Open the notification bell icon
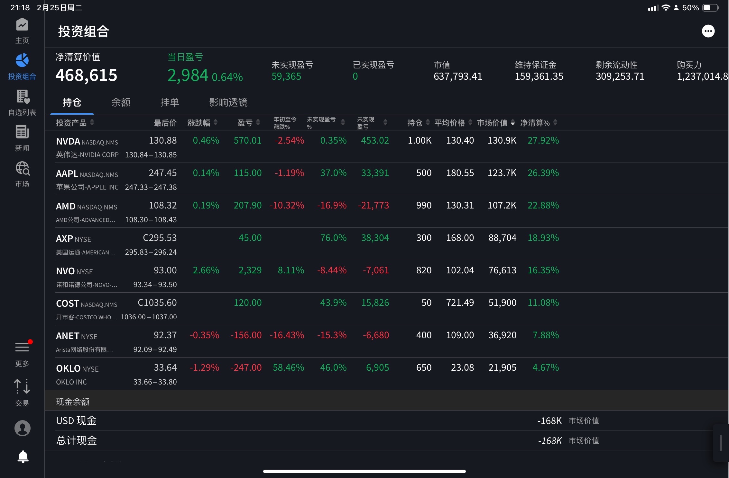729x478 pixels. [x=23, y=456]
